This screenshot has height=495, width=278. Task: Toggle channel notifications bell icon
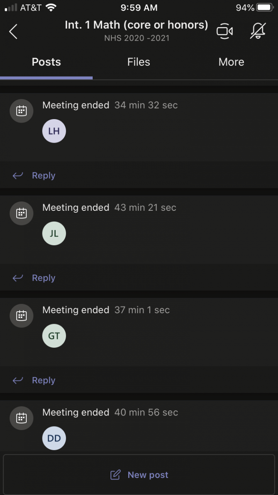click(x=258, y=31)
